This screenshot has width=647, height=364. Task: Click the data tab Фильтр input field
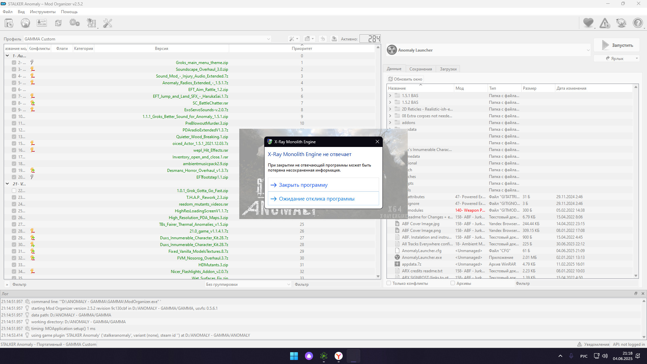coord(576,283)
